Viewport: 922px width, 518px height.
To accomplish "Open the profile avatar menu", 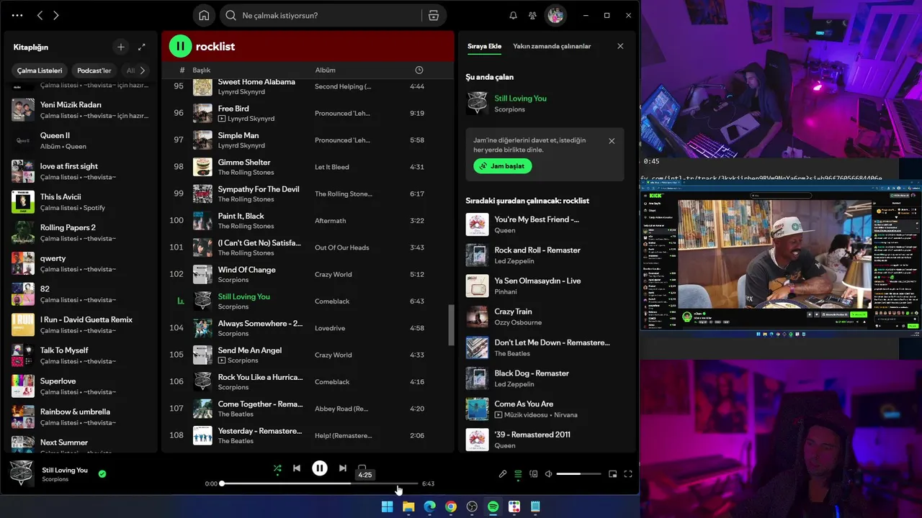I will [x=555, y=15].
